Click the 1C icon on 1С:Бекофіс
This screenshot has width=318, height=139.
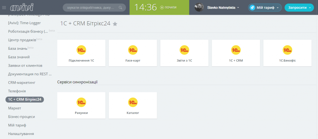click(x=287, y=50)
